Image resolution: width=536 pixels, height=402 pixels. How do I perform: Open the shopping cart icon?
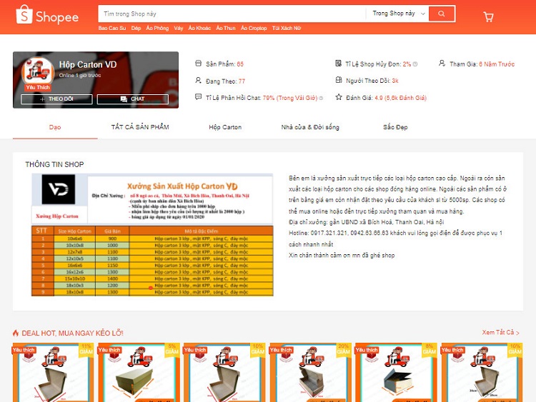(489, 16)
